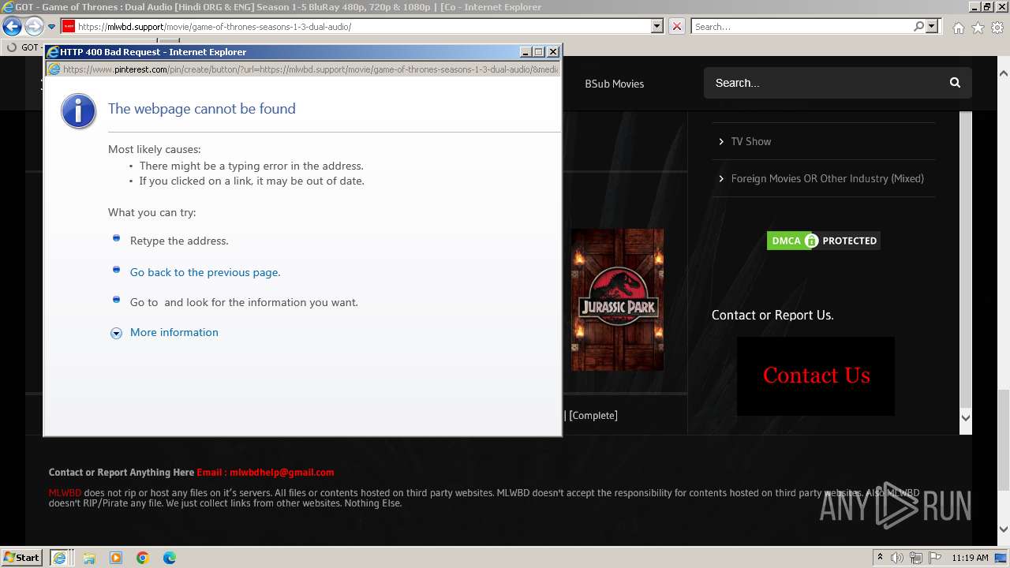Screen dimensions: 1010x568
Task: Show hidden tray icons arrow
Action: click(x=880, y=558)
